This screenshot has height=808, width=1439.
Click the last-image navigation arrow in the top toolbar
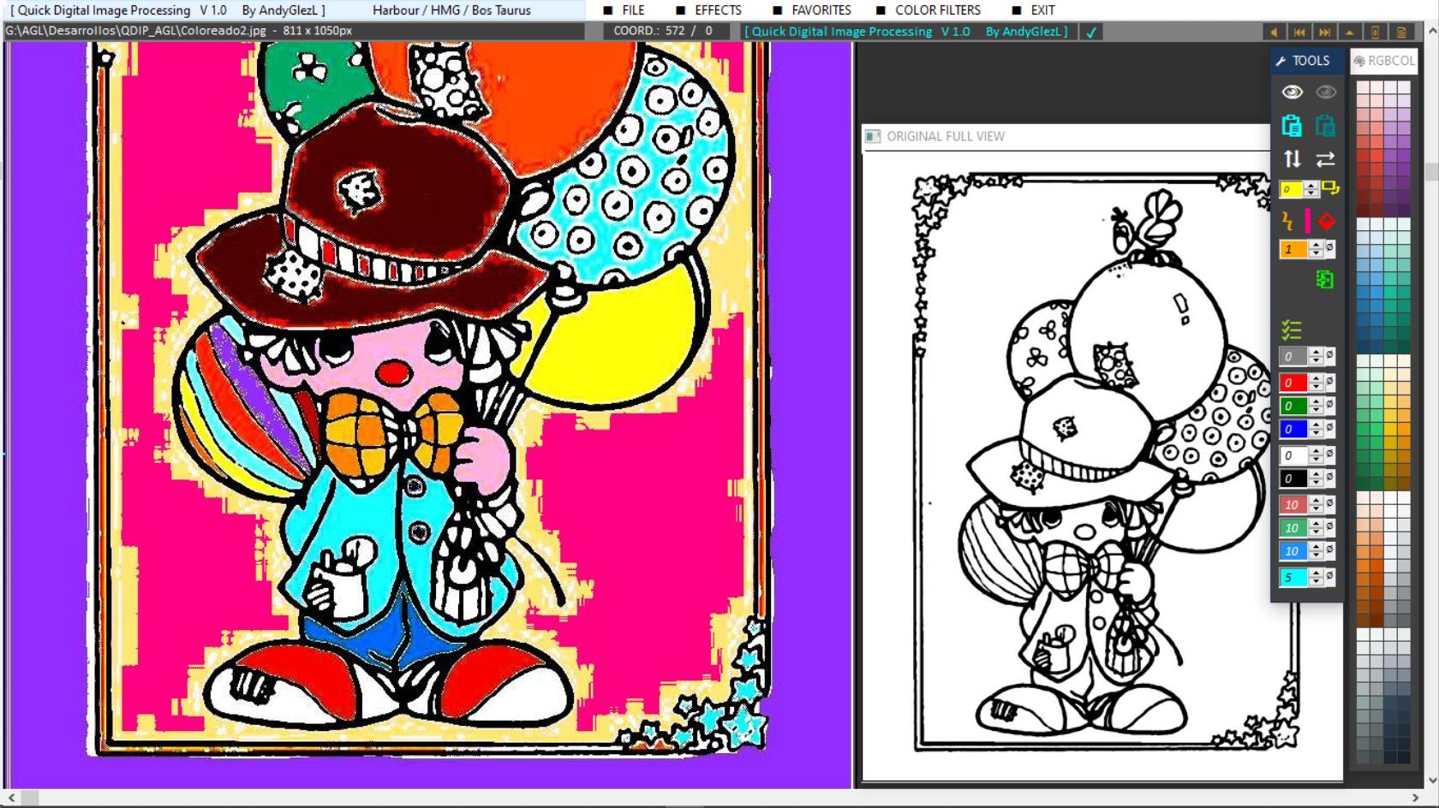coord(1323,32)
